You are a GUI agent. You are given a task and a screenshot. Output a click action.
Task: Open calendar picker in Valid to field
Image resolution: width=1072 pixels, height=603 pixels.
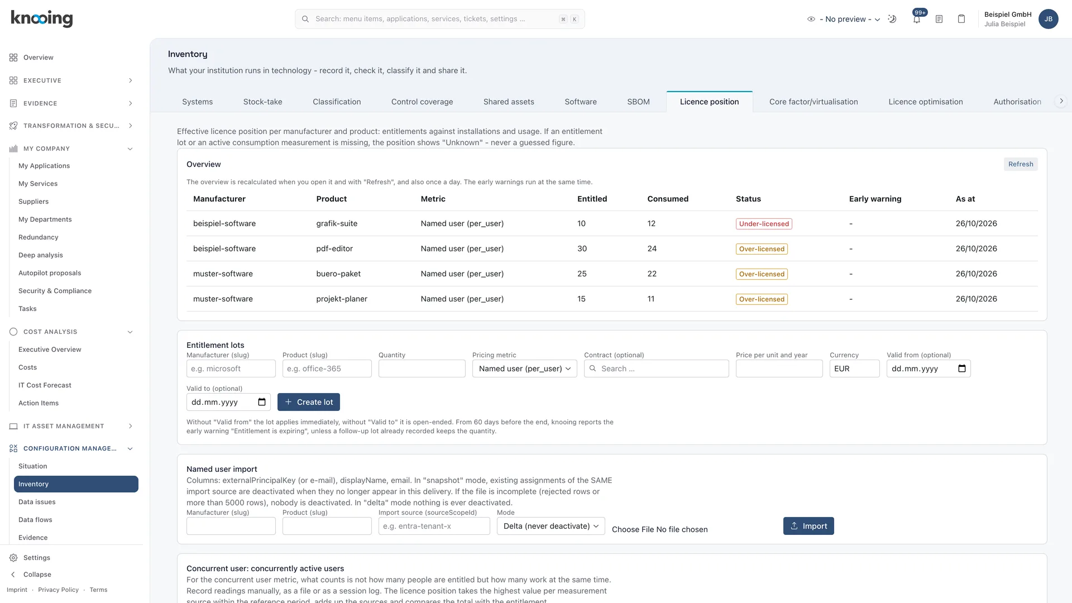coord(262,402)
